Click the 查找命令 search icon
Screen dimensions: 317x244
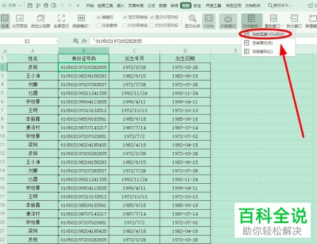[x=270, y=6]
